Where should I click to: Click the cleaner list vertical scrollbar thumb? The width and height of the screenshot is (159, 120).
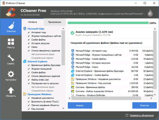pyautogui.click(x=63, y=48)
